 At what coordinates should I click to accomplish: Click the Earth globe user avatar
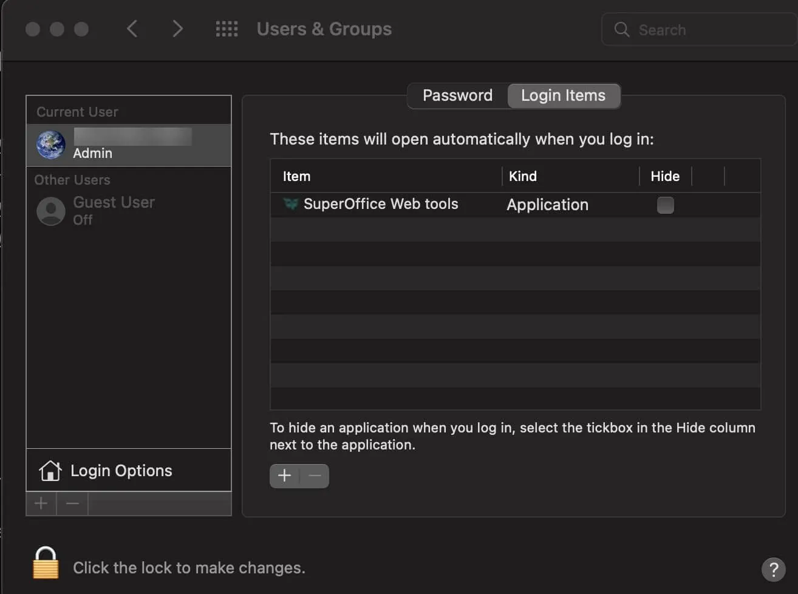click(51, 145)
